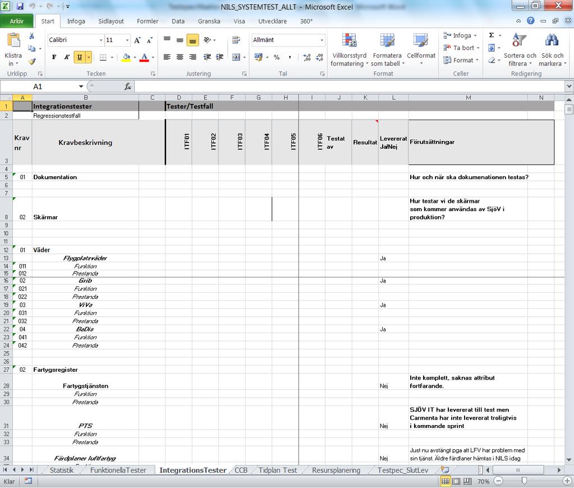Click the Format Painter brush icon
Image resolution: width=574 pixels, height=488 pixels.
[32, 61]
